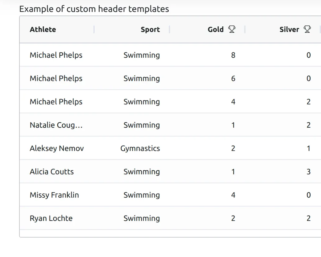Click the trophy icon beside Gold header
This screenshot has height=257, width=321.
coord(232,29)
